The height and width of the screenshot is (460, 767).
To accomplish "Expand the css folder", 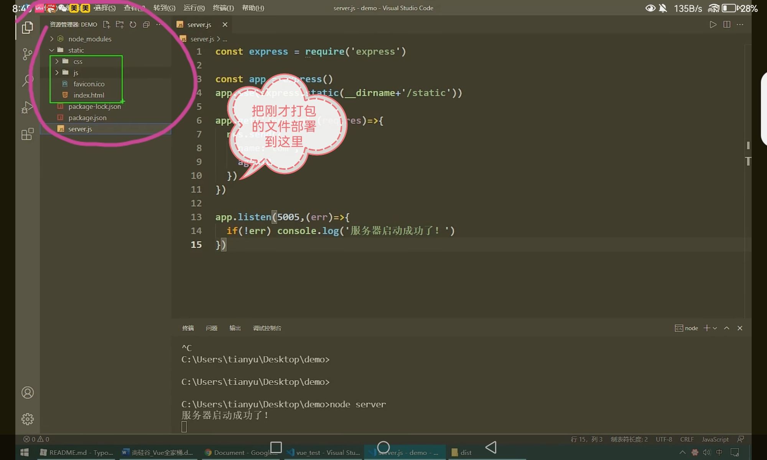I will click(78, 62).
